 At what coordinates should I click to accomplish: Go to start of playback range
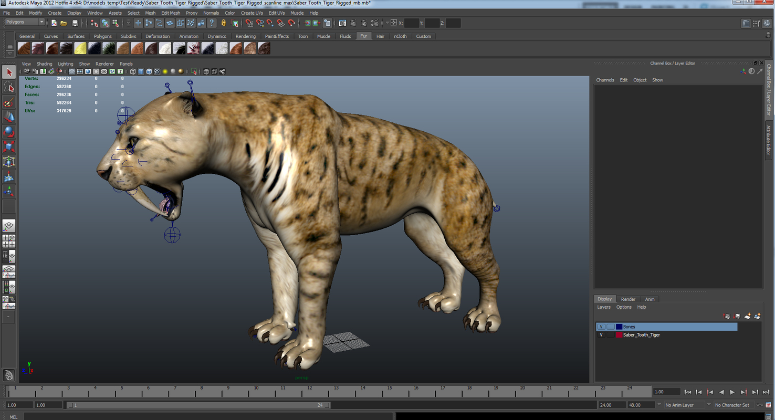pos(688,392)
